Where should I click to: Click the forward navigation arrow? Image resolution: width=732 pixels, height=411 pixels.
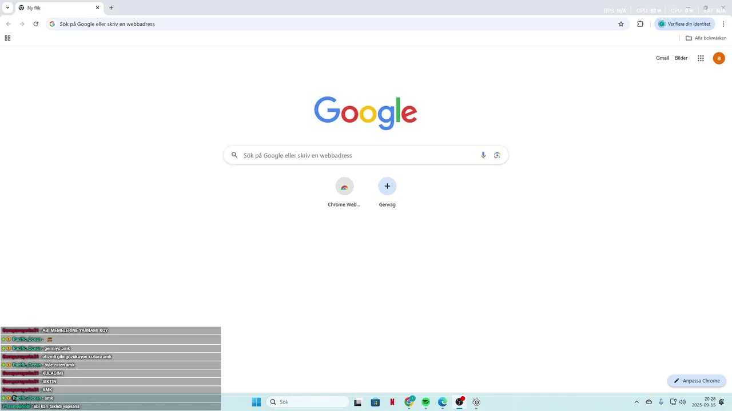pyautogui.click(x=22, y=24)
